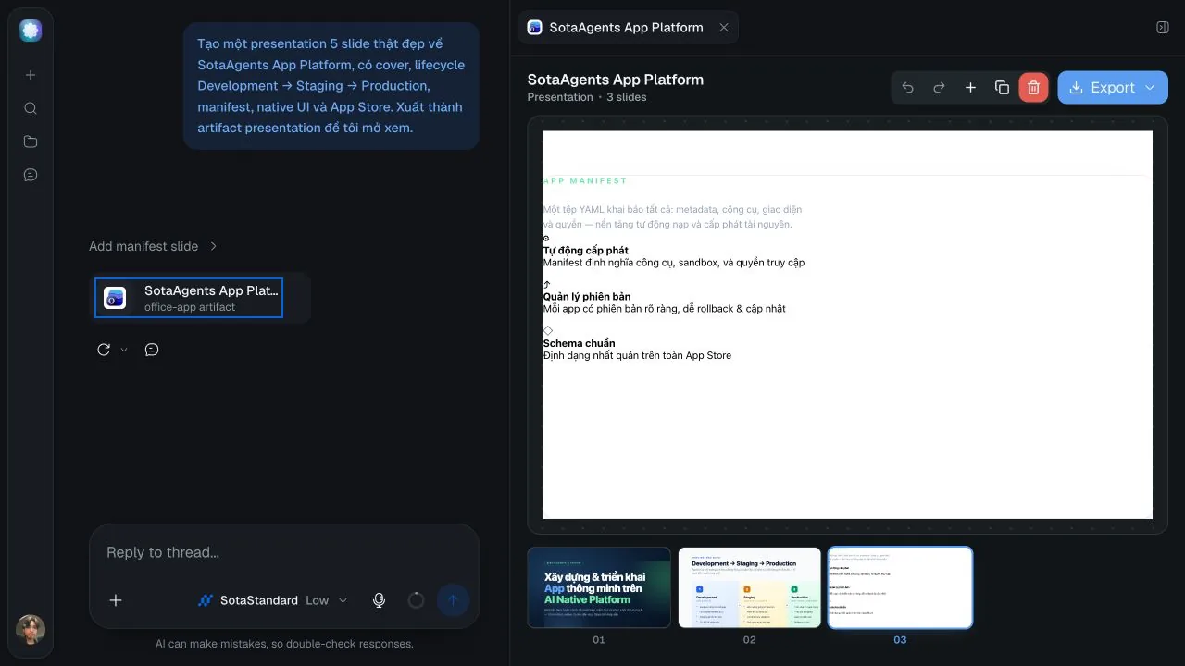
Task: Open the chat history icon in sidebar
Action: click(31, 175)
